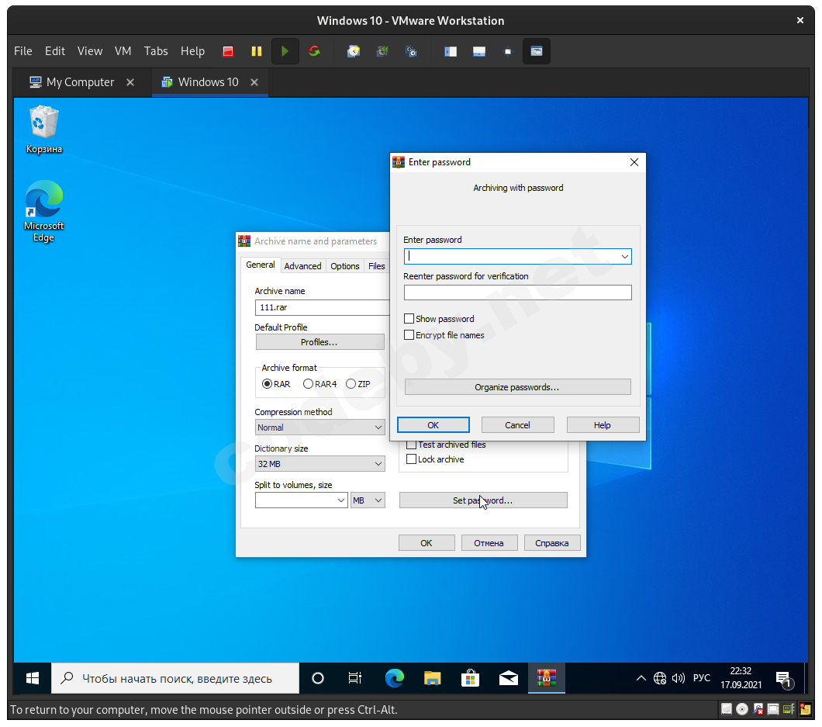Image resolution: width=822 pixels, height=727 pixels.
Task: Expand the Enter password history dropdown
Action: tap(624, 256)
